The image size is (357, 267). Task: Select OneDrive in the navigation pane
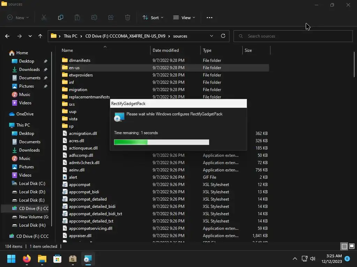pyautogui.click(x=25, y=114)
